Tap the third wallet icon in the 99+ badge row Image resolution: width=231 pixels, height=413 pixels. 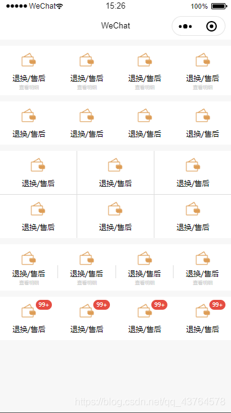pos(145,311)
